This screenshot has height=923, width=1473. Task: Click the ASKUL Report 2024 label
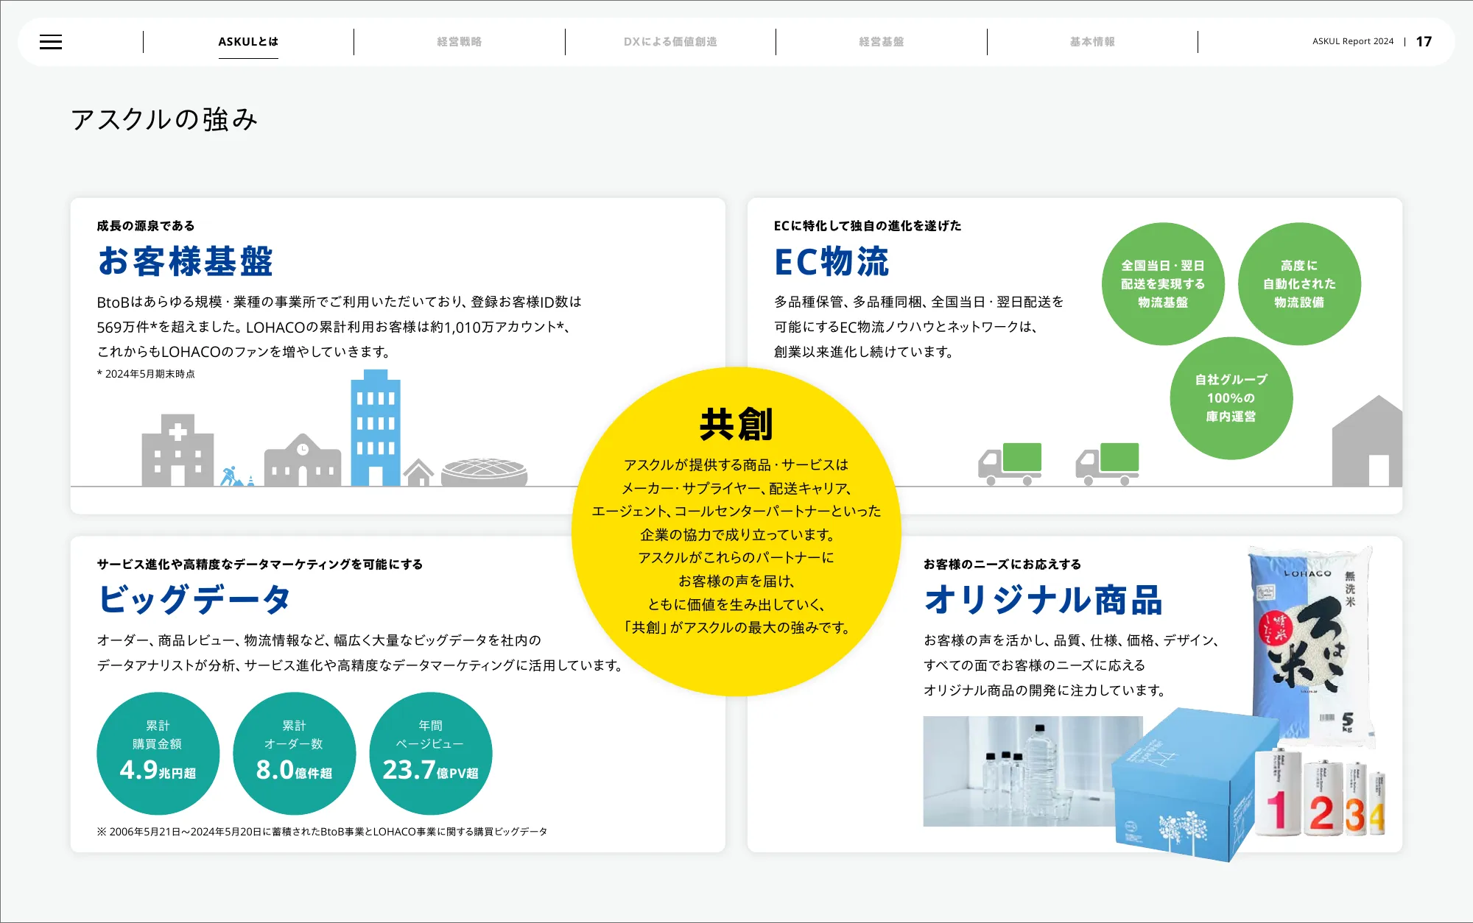pyautogui.click(x=1353, y=41)
